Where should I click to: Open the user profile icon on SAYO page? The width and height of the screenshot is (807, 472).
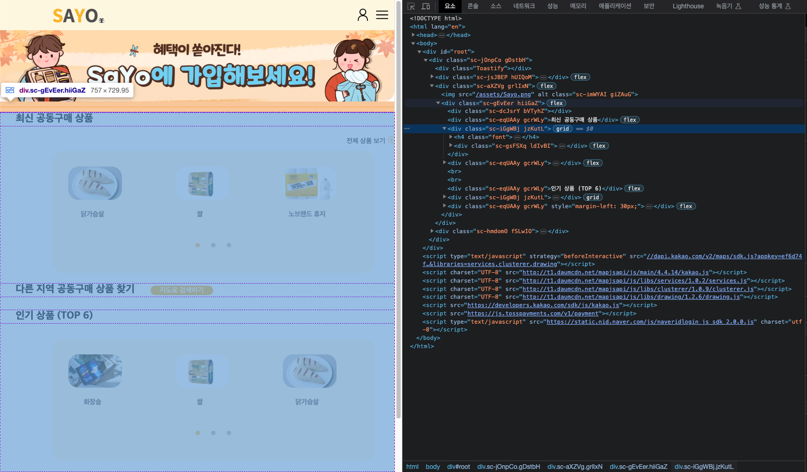pos(363,15)
